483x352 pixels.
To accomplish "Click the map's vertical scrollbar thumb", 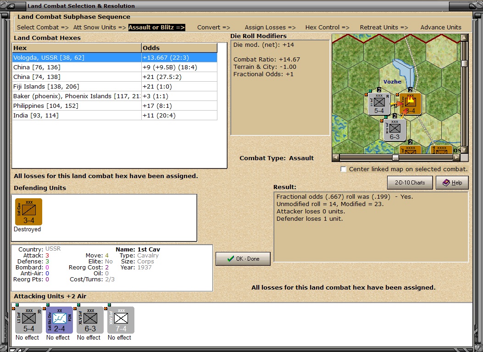I will coord(464,63).
